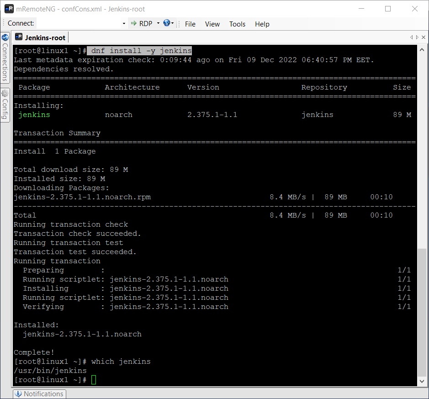Image resolution: width=429 pixels, height=399 pixels.
Task: Open the Tools menu
Action: pyautogui.click(x=237, y=24)
